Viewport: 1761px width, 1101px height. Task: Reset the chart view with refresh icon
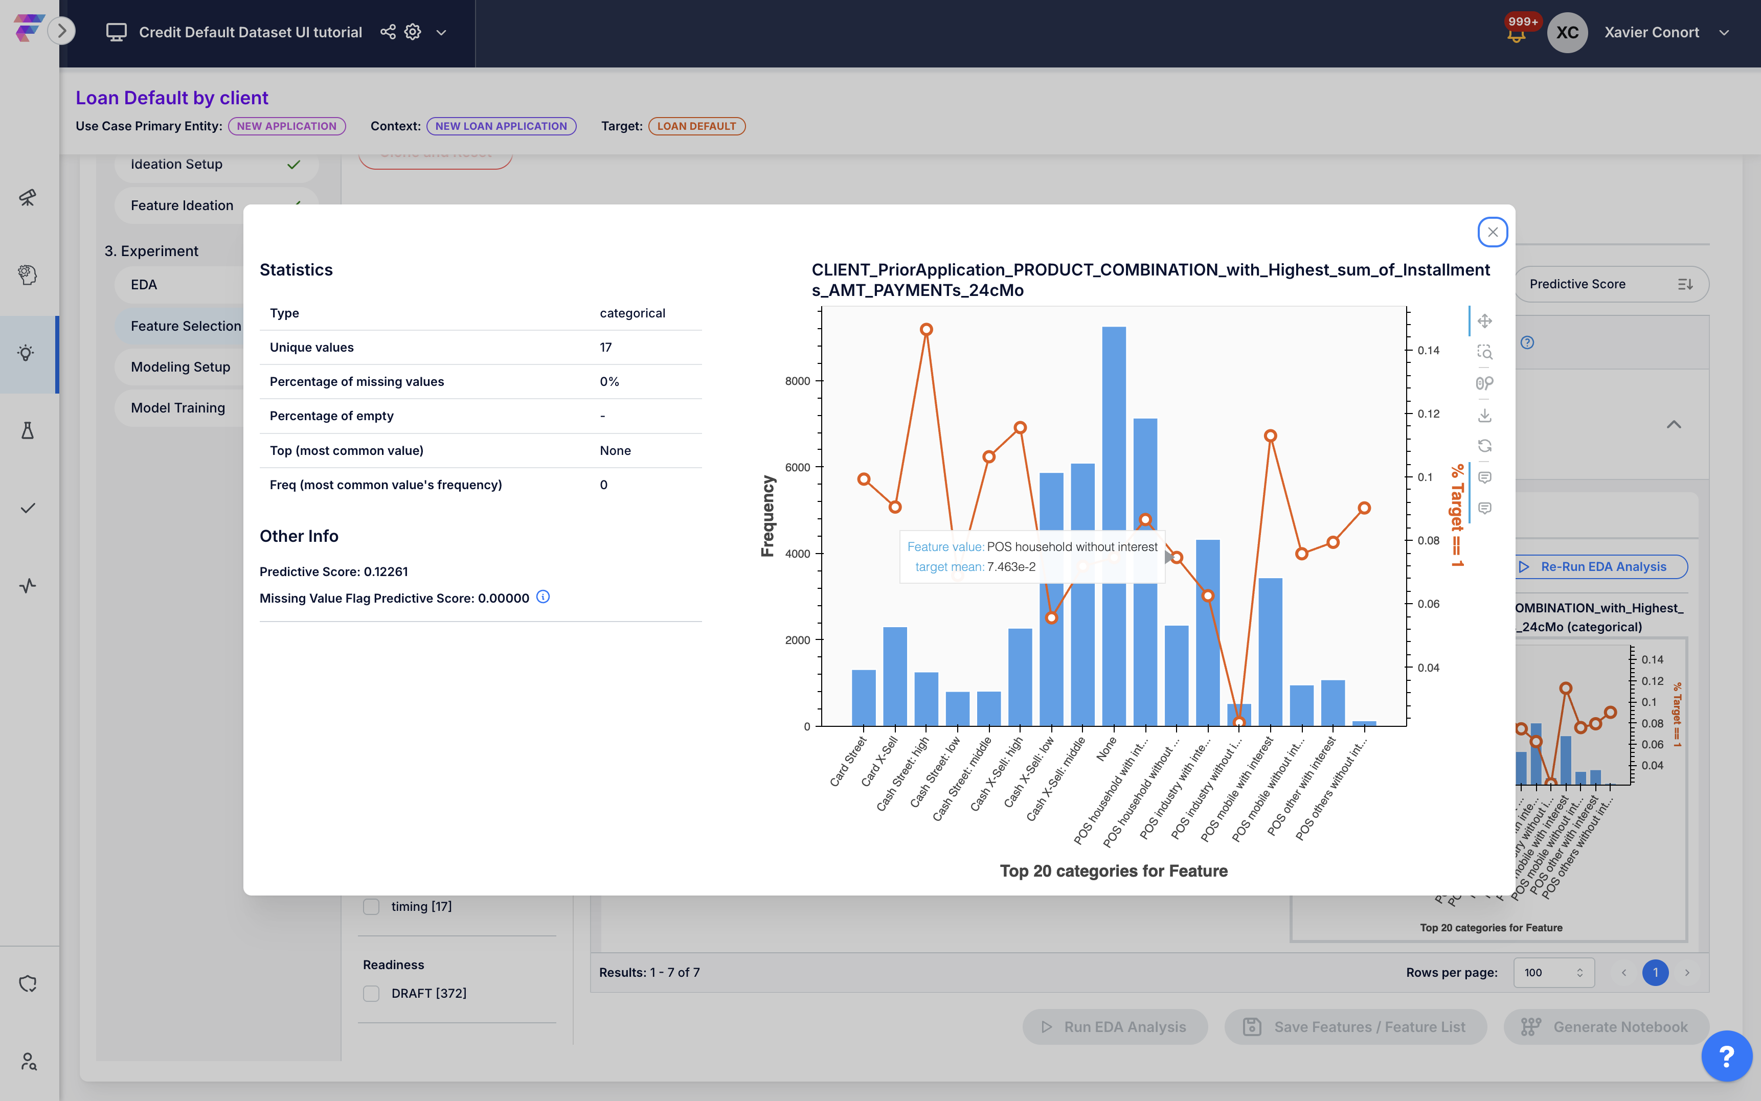[x=1484, y=446]
